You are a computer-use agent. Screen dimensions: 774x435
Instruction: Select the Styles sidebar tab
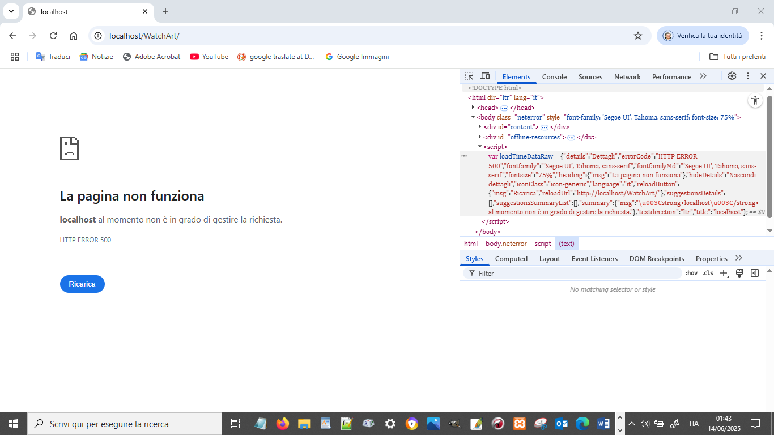(x=475, y=259)
